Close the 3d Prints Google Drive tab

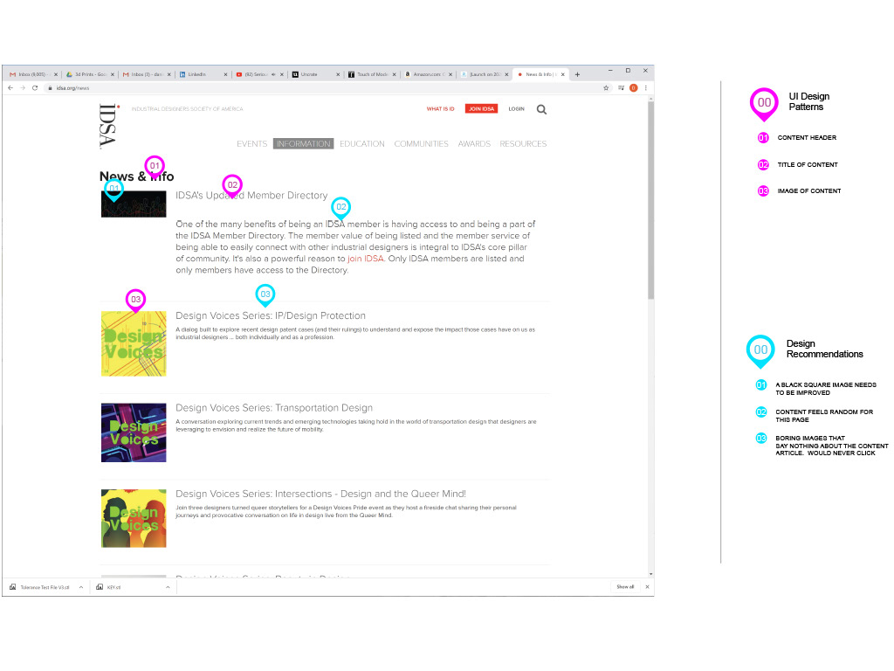(113, 74)
